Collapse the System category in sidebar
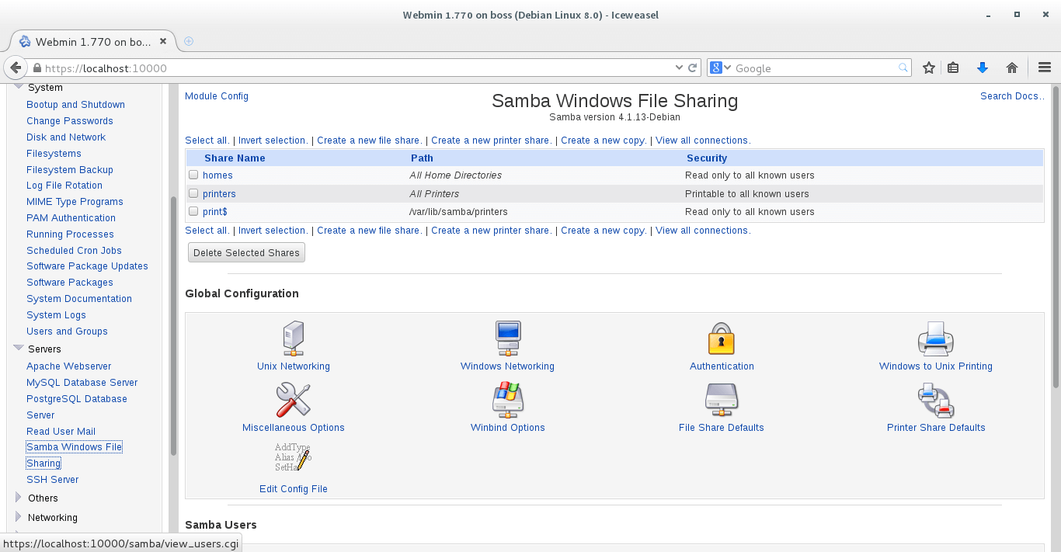The height and width of the screenshot is (552, 1061). [19, 87]
